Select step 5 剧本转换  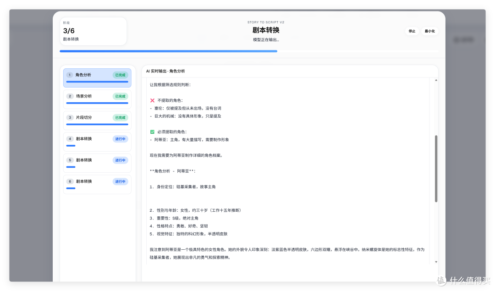(97, 163)
